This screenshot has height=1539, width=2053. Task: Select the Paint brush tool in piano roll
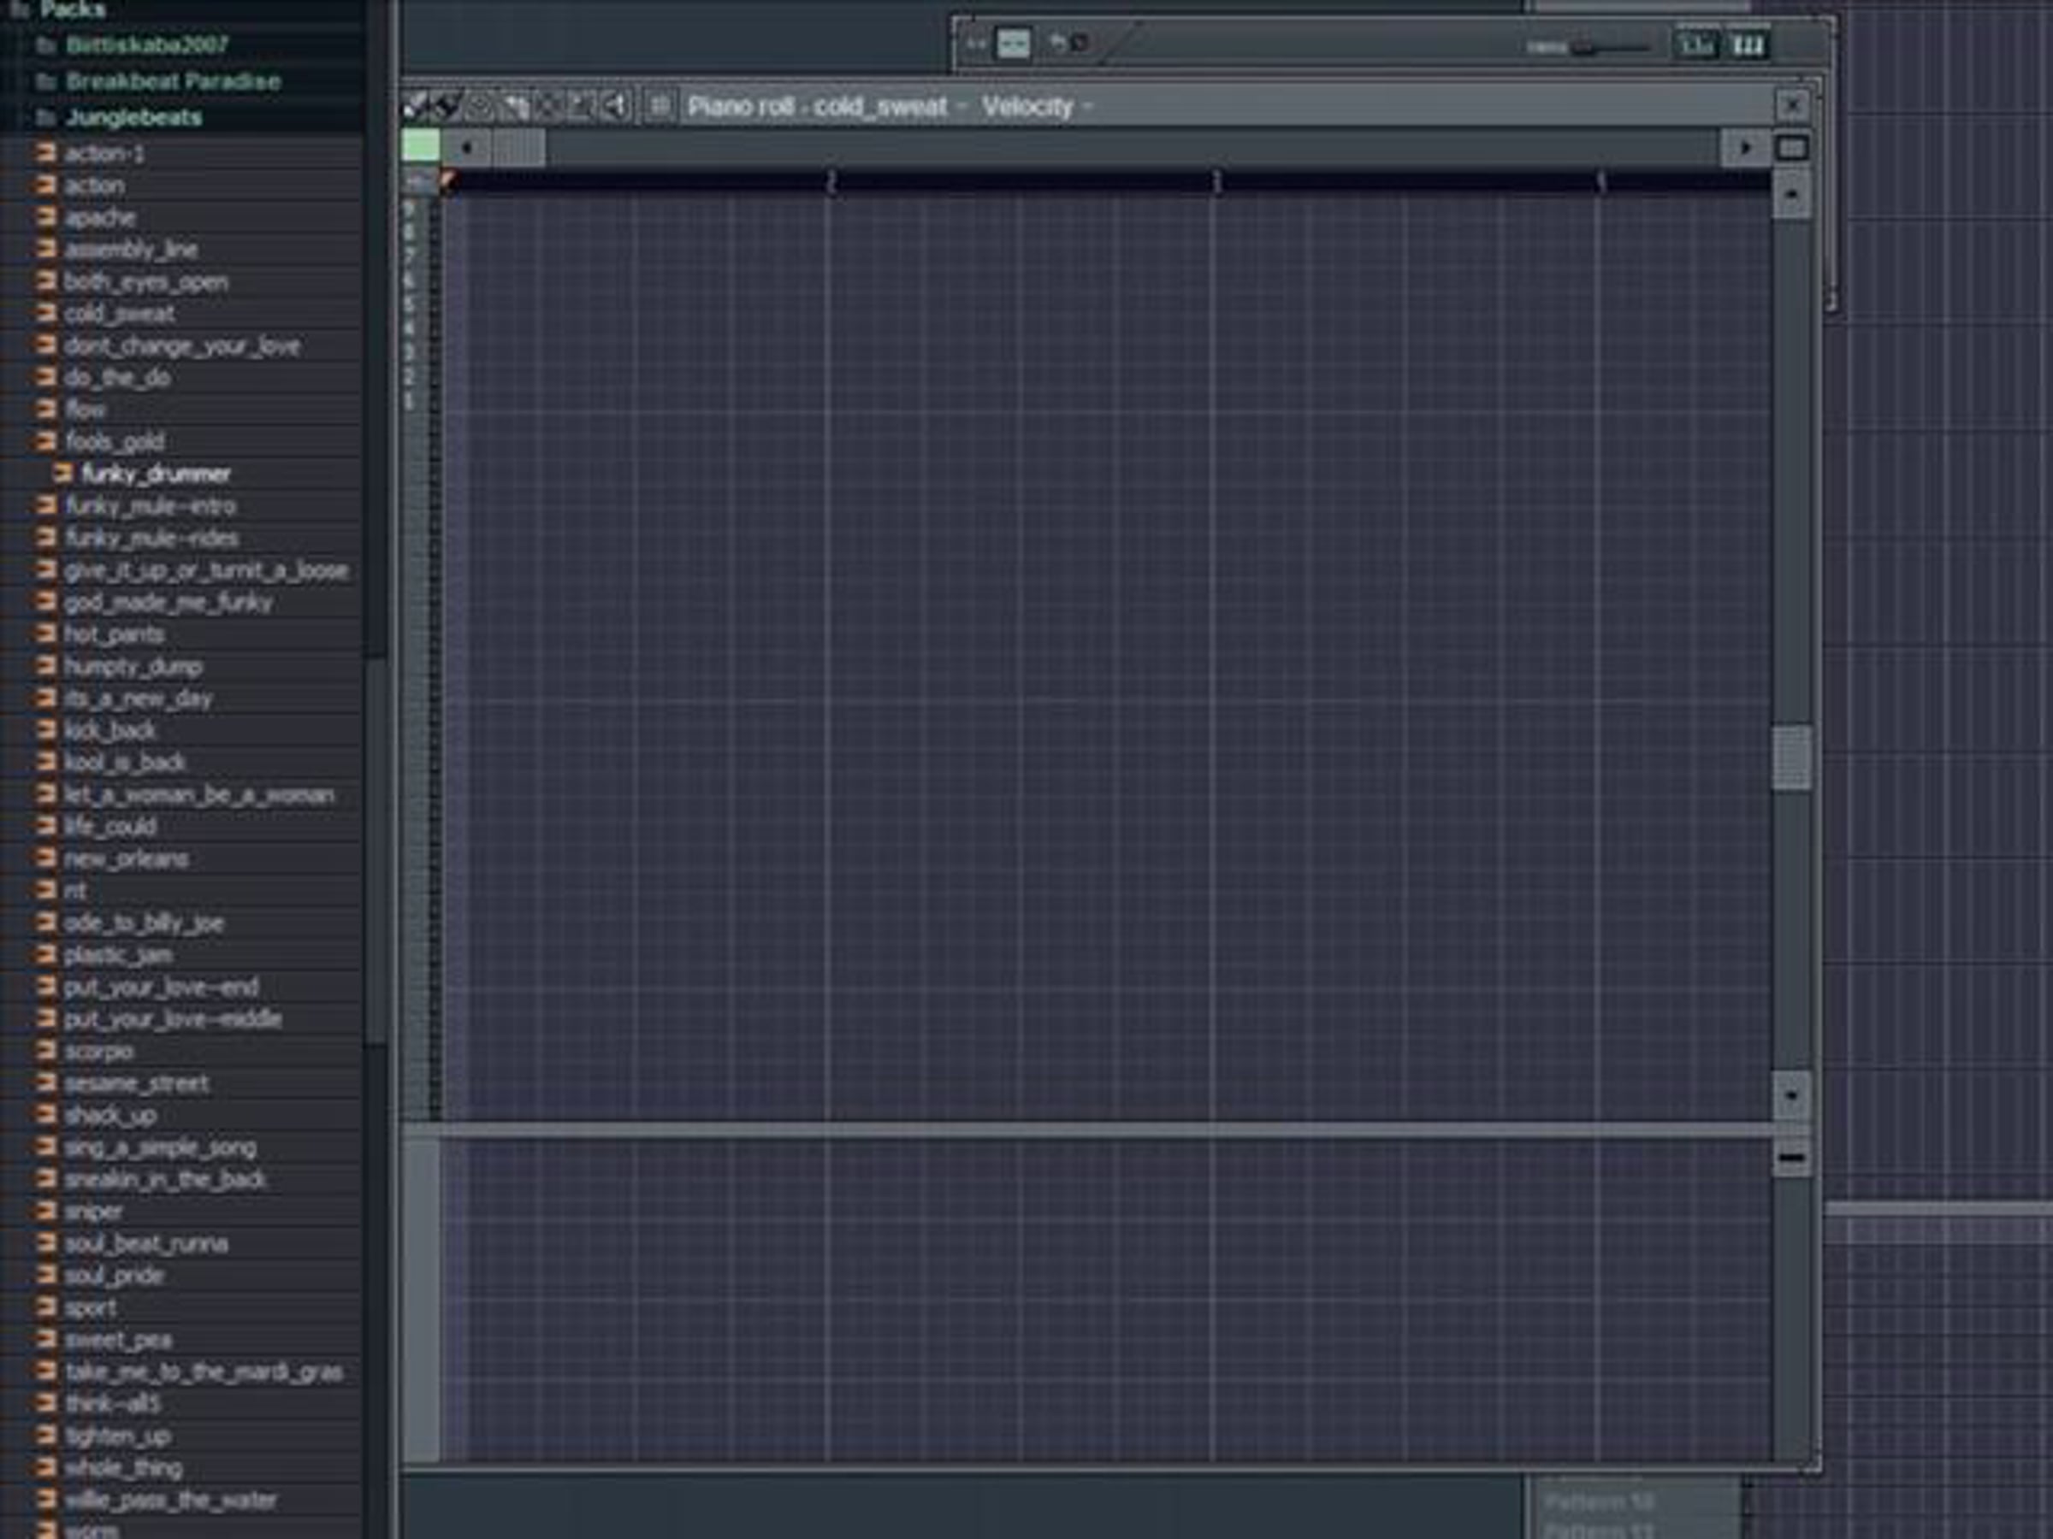[447, 107]
